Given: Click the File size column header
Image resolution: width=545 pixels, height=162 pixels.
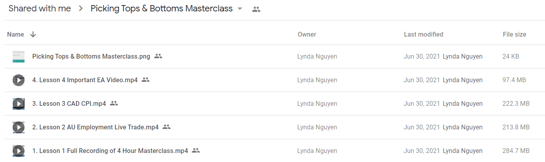Looking at the screenshot, I should click(x=515, y=35).
